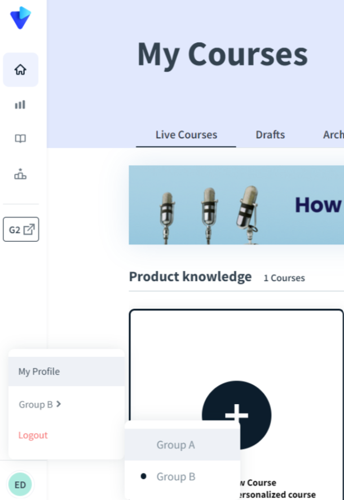This screenshot has width=344, height=500.
Task: Click the G2 external link button
Action: [x=21, y=229]
